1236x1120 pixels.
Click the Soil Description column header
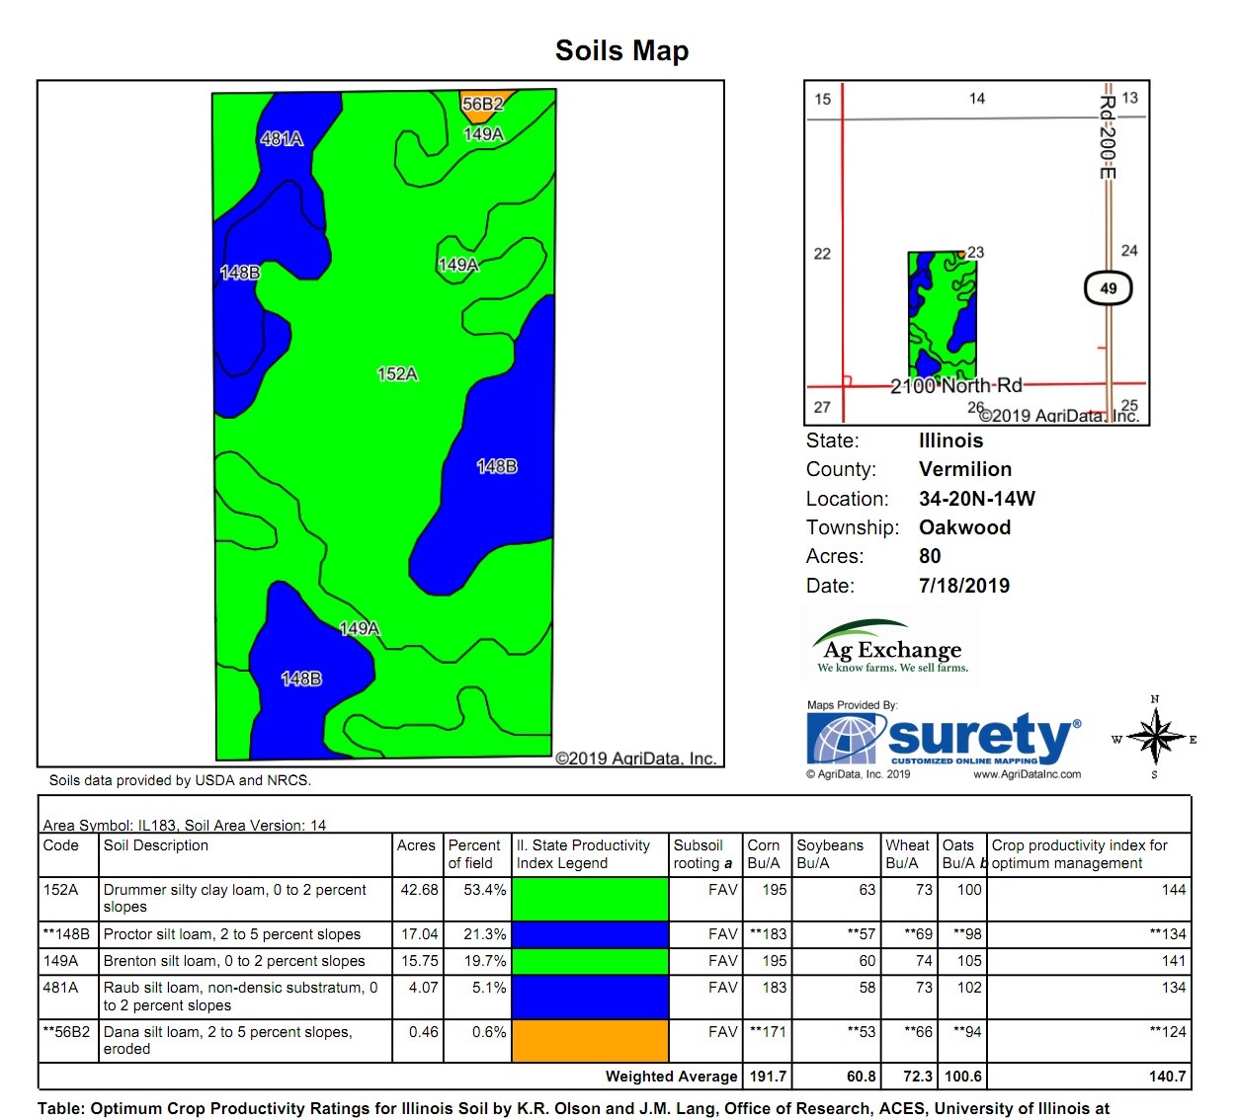[156, 845]
